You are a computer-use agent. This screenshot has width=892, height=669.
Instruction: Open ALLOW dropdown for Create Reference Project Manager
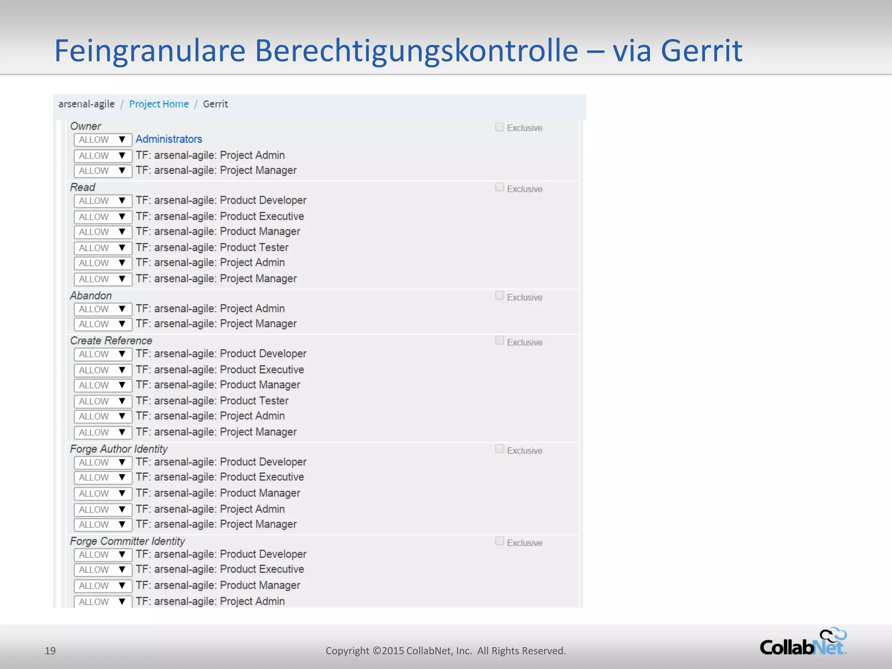pyautogui.click(x=103, y=432)
